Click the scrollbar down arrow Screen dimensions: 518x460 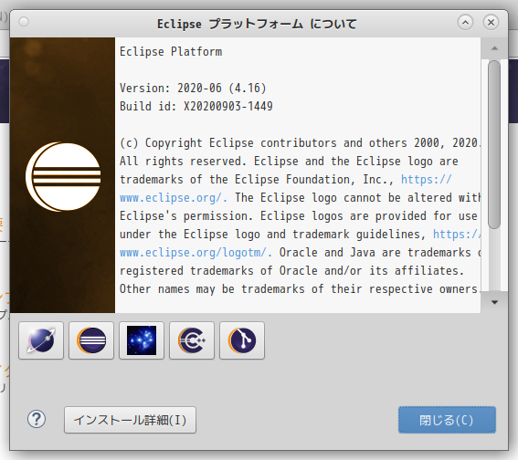[x=494, y=302]
